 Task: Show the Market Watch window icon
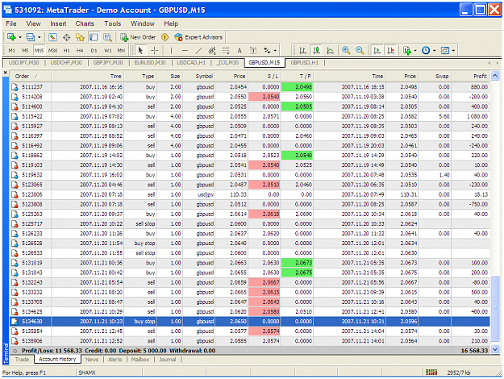pos(52,37)
